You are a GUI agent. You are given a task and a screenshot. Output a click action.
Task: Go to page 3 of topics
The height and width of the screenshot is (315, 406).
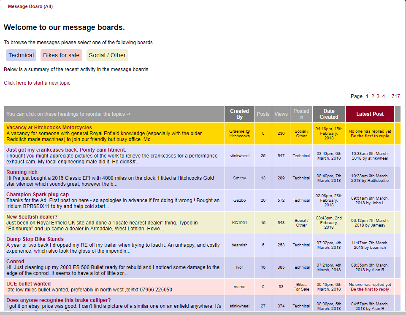click(378, 96)
